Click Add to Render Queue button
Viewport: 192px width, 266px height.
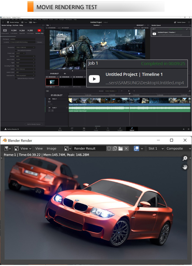[34, 124]
